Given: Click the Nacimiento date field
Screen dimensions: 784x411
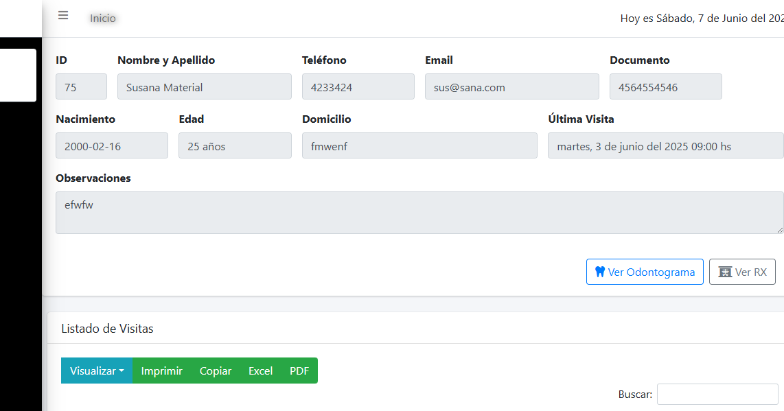Looking at the screenshot, I should pyautogui.click(x=111, y=146).
